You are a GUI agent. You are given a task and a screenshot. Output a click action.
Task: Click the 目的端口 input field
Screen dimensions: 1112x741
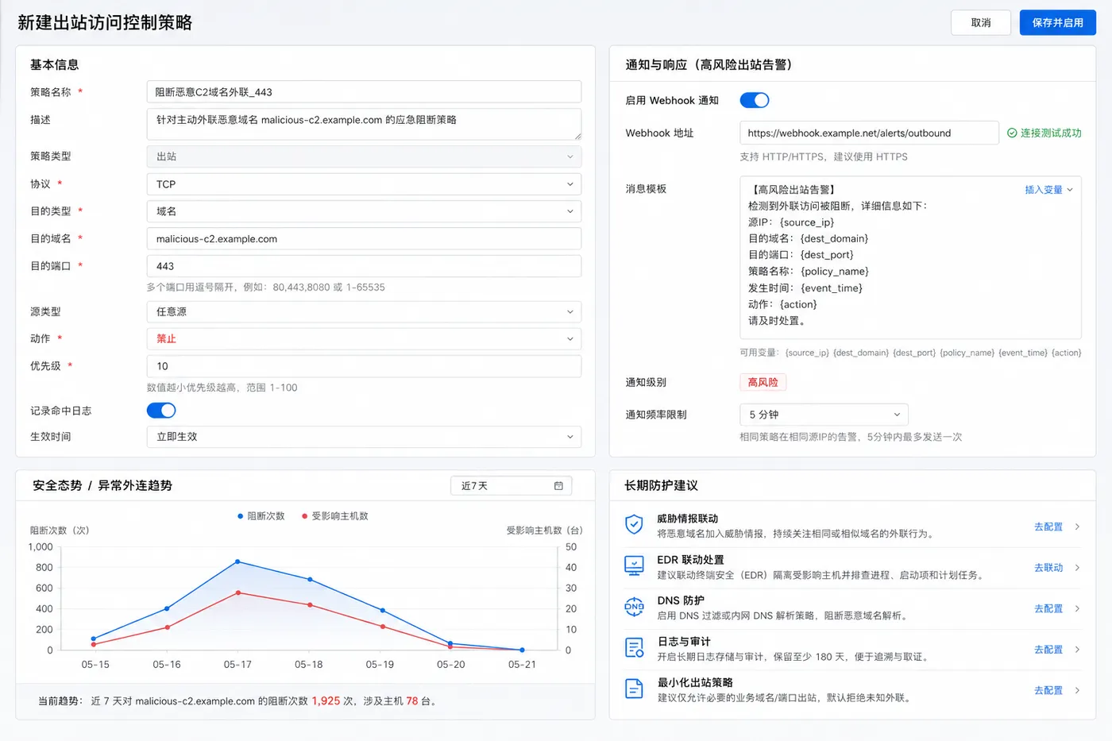(x=364, y=266)
